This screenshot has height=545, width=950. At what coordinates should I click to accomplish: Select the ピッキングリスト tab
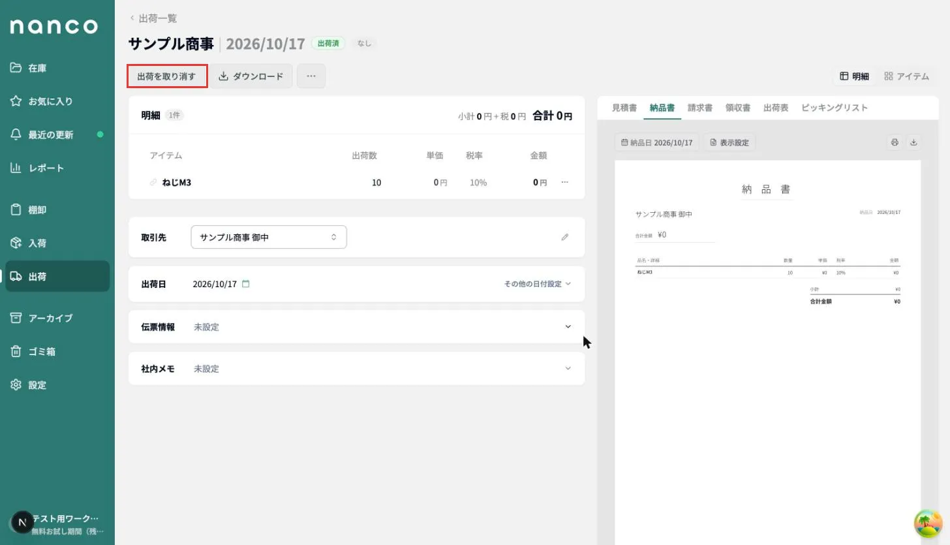pos(835,108)
